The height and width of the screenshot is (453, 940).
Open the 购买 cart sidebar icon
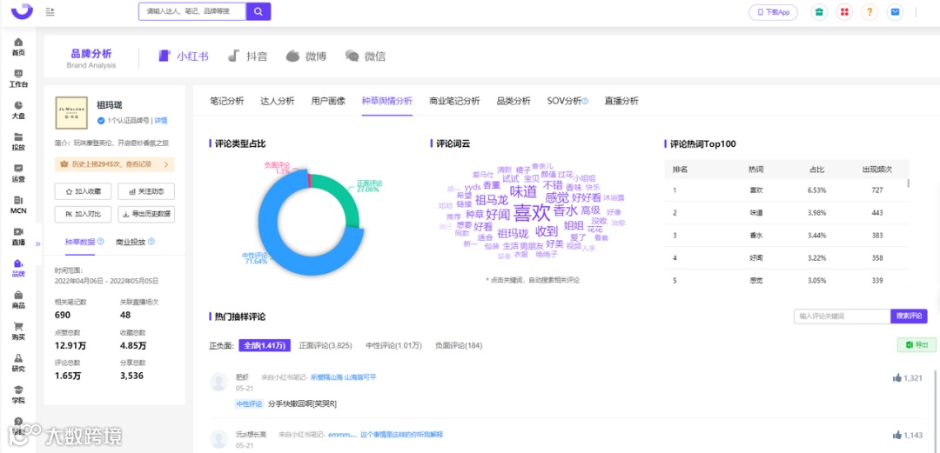pos(18,332)
